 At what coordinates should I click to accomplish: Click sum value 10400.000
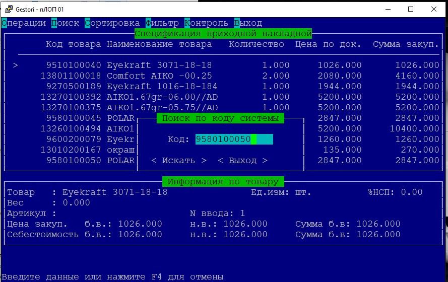[414, 128]
